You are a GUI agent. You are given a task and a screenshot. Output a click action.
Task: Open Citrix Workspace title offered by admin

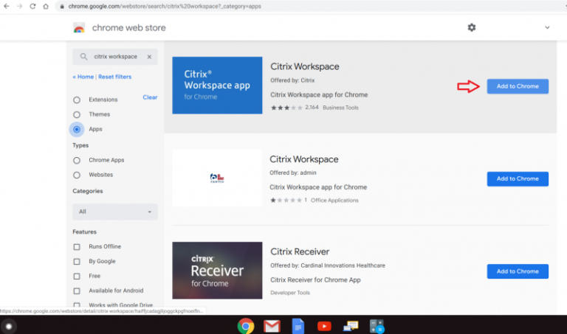304,159
